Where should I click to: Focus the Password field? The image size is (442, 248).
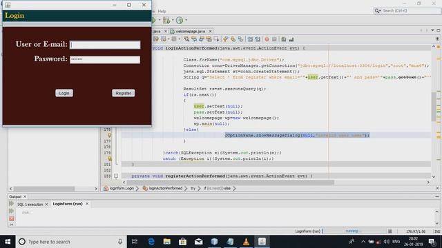point(105,60)
